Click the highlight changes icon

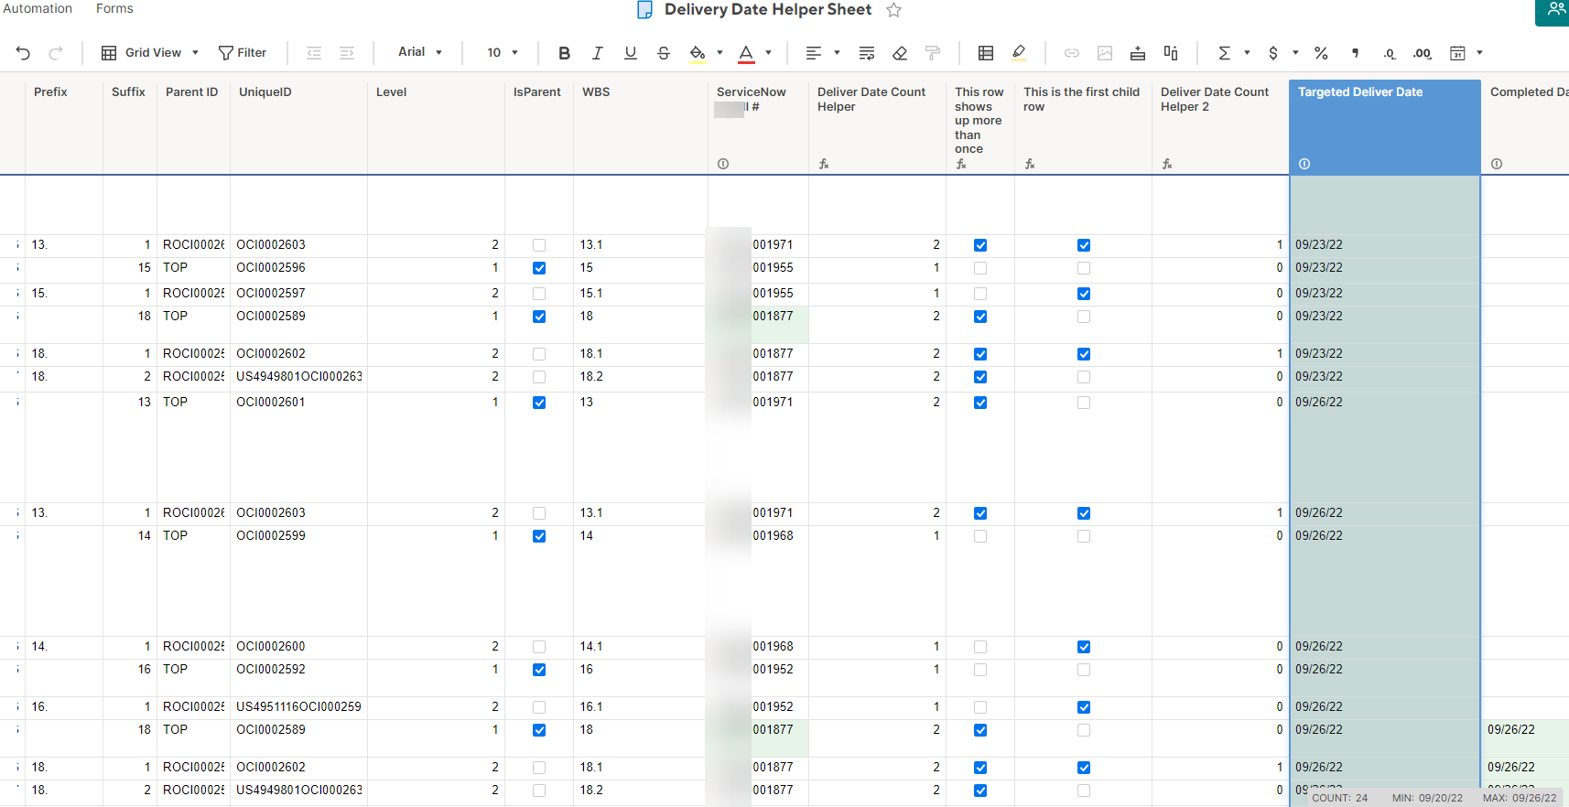[1019, 53]
